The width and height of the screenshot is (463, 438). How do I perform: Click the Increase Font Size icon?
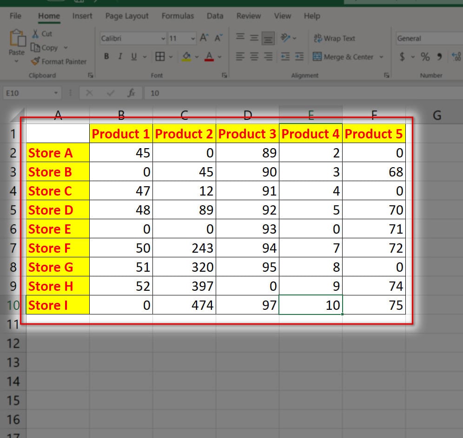204,38
